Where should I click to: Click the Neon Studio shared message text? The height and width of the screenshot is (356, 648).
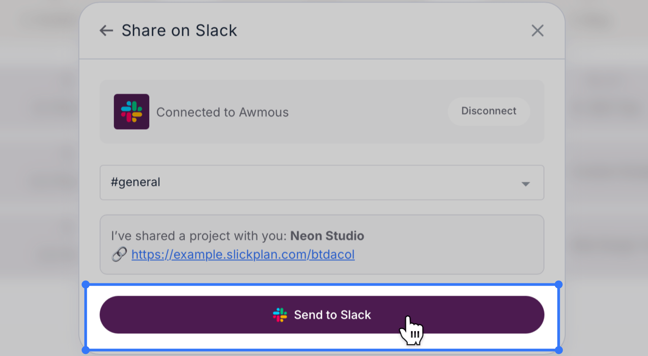tap(237, 235)
